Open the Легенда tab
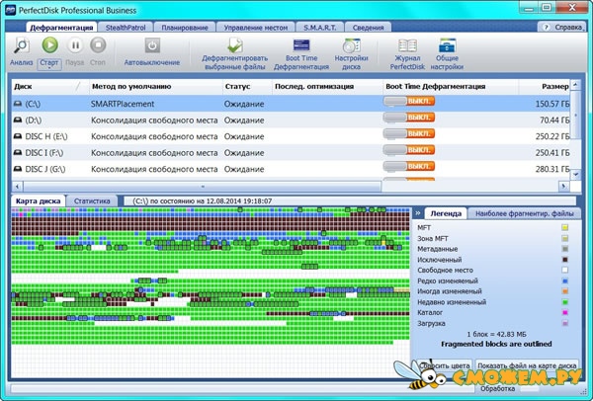593x401 pixels. (x=446, y=213)
